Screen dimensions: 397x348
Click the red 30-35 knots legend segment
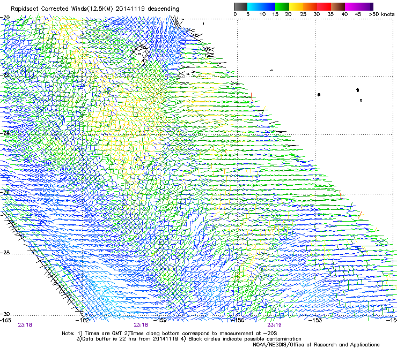tap(324, 6)
